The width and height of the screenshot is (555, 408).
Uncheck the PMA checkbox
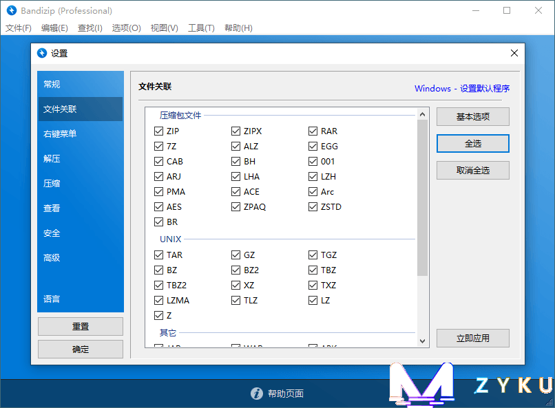coord(158,192)
